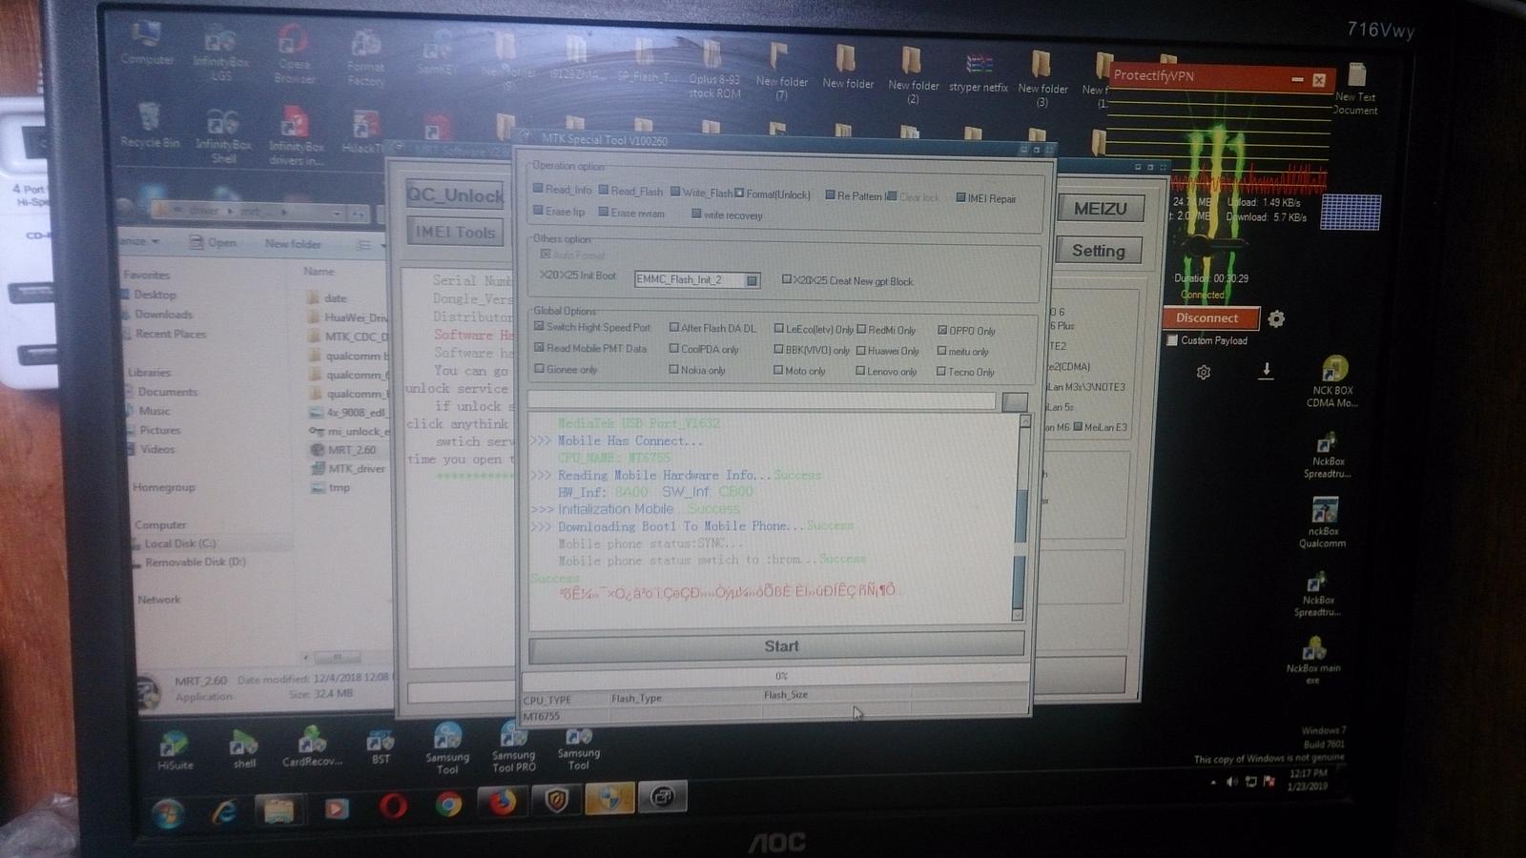1526x858 pixels.
Task: Open Google Chrome from the taskbar
Action: [448, 806]
